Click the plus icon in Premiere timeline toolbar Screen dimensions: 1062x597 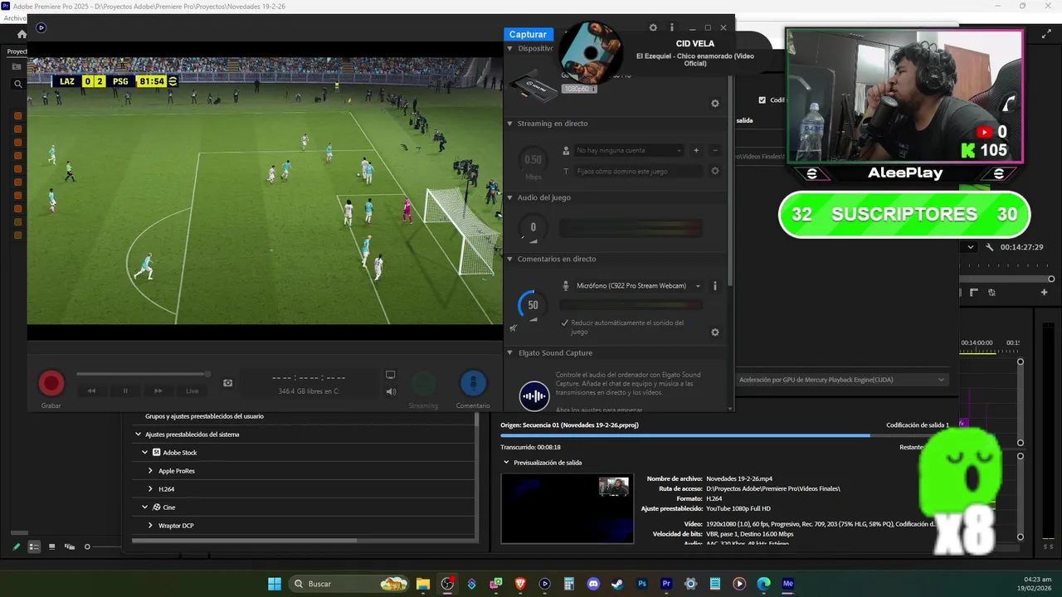click(x=1045, y=292)
